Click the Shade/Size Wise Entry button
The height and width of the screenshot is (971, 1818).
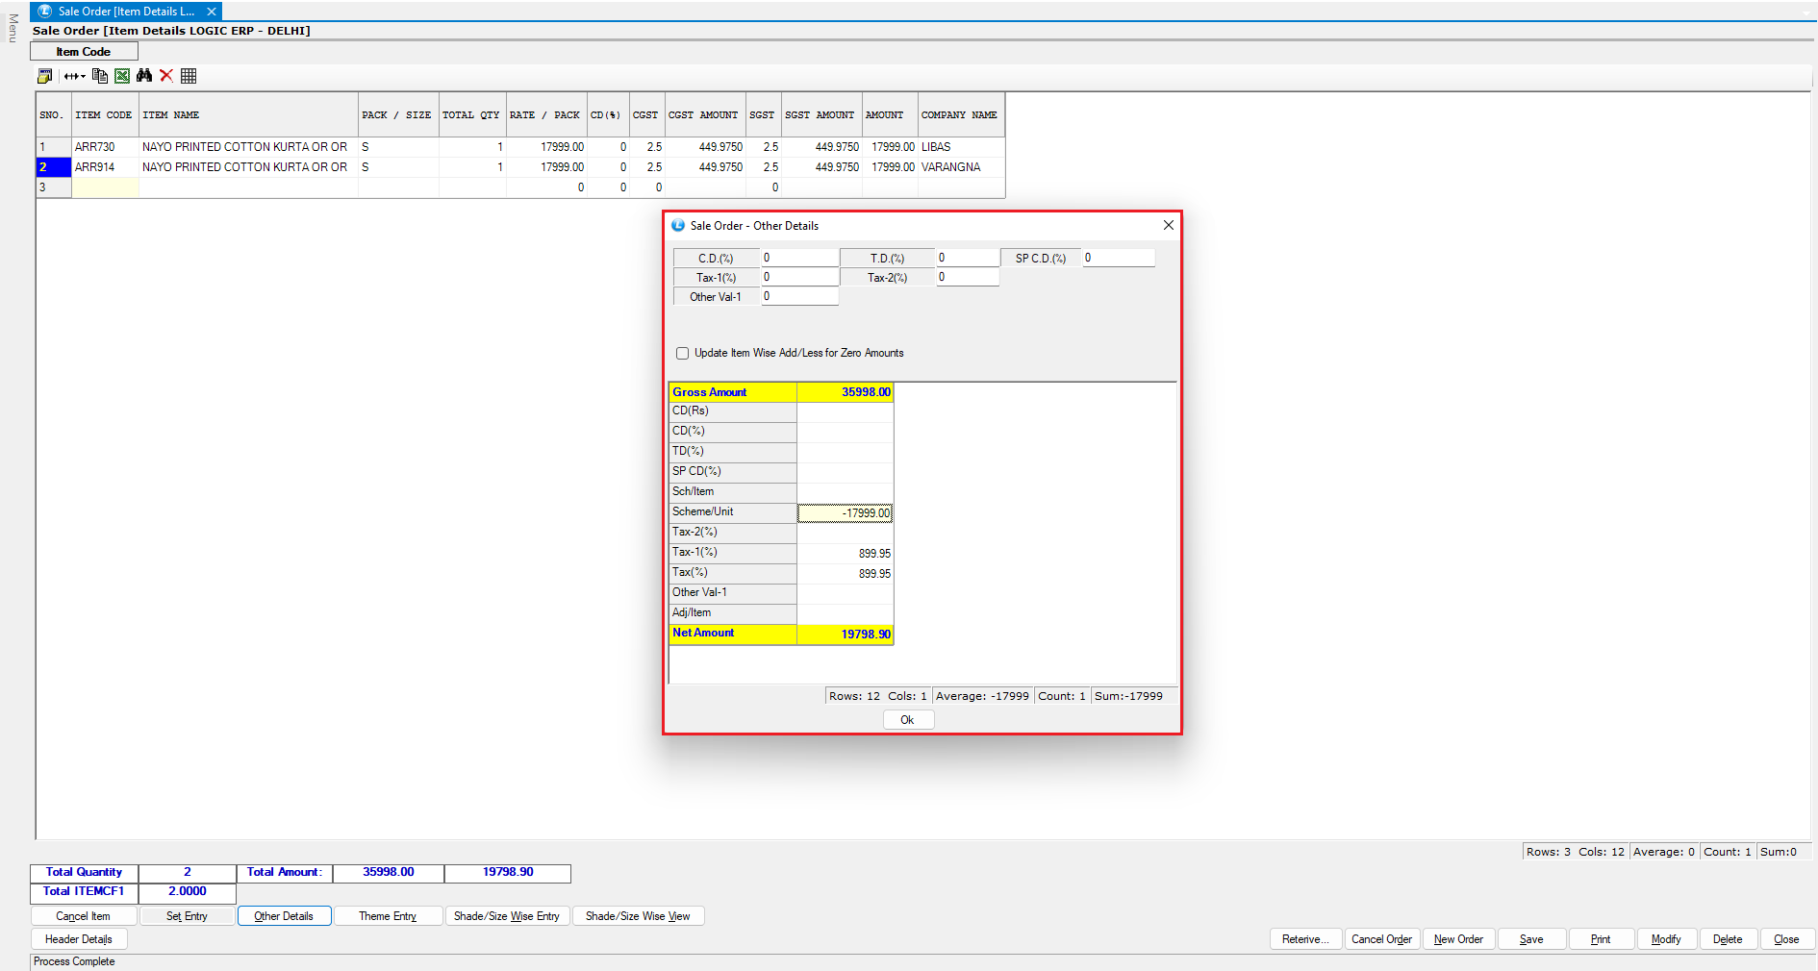tap(507, 916)
